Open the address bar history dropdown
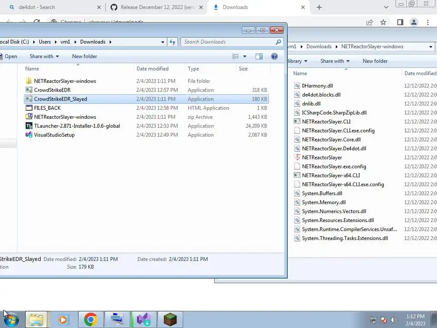This screenshot has width=437, height=328. (x=163, y=42)
